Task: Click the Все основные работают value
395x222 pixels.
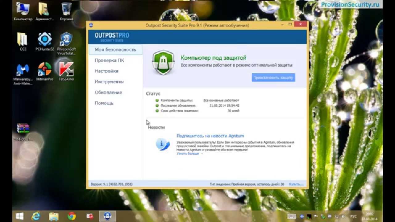Action: [x=221, y=101]
